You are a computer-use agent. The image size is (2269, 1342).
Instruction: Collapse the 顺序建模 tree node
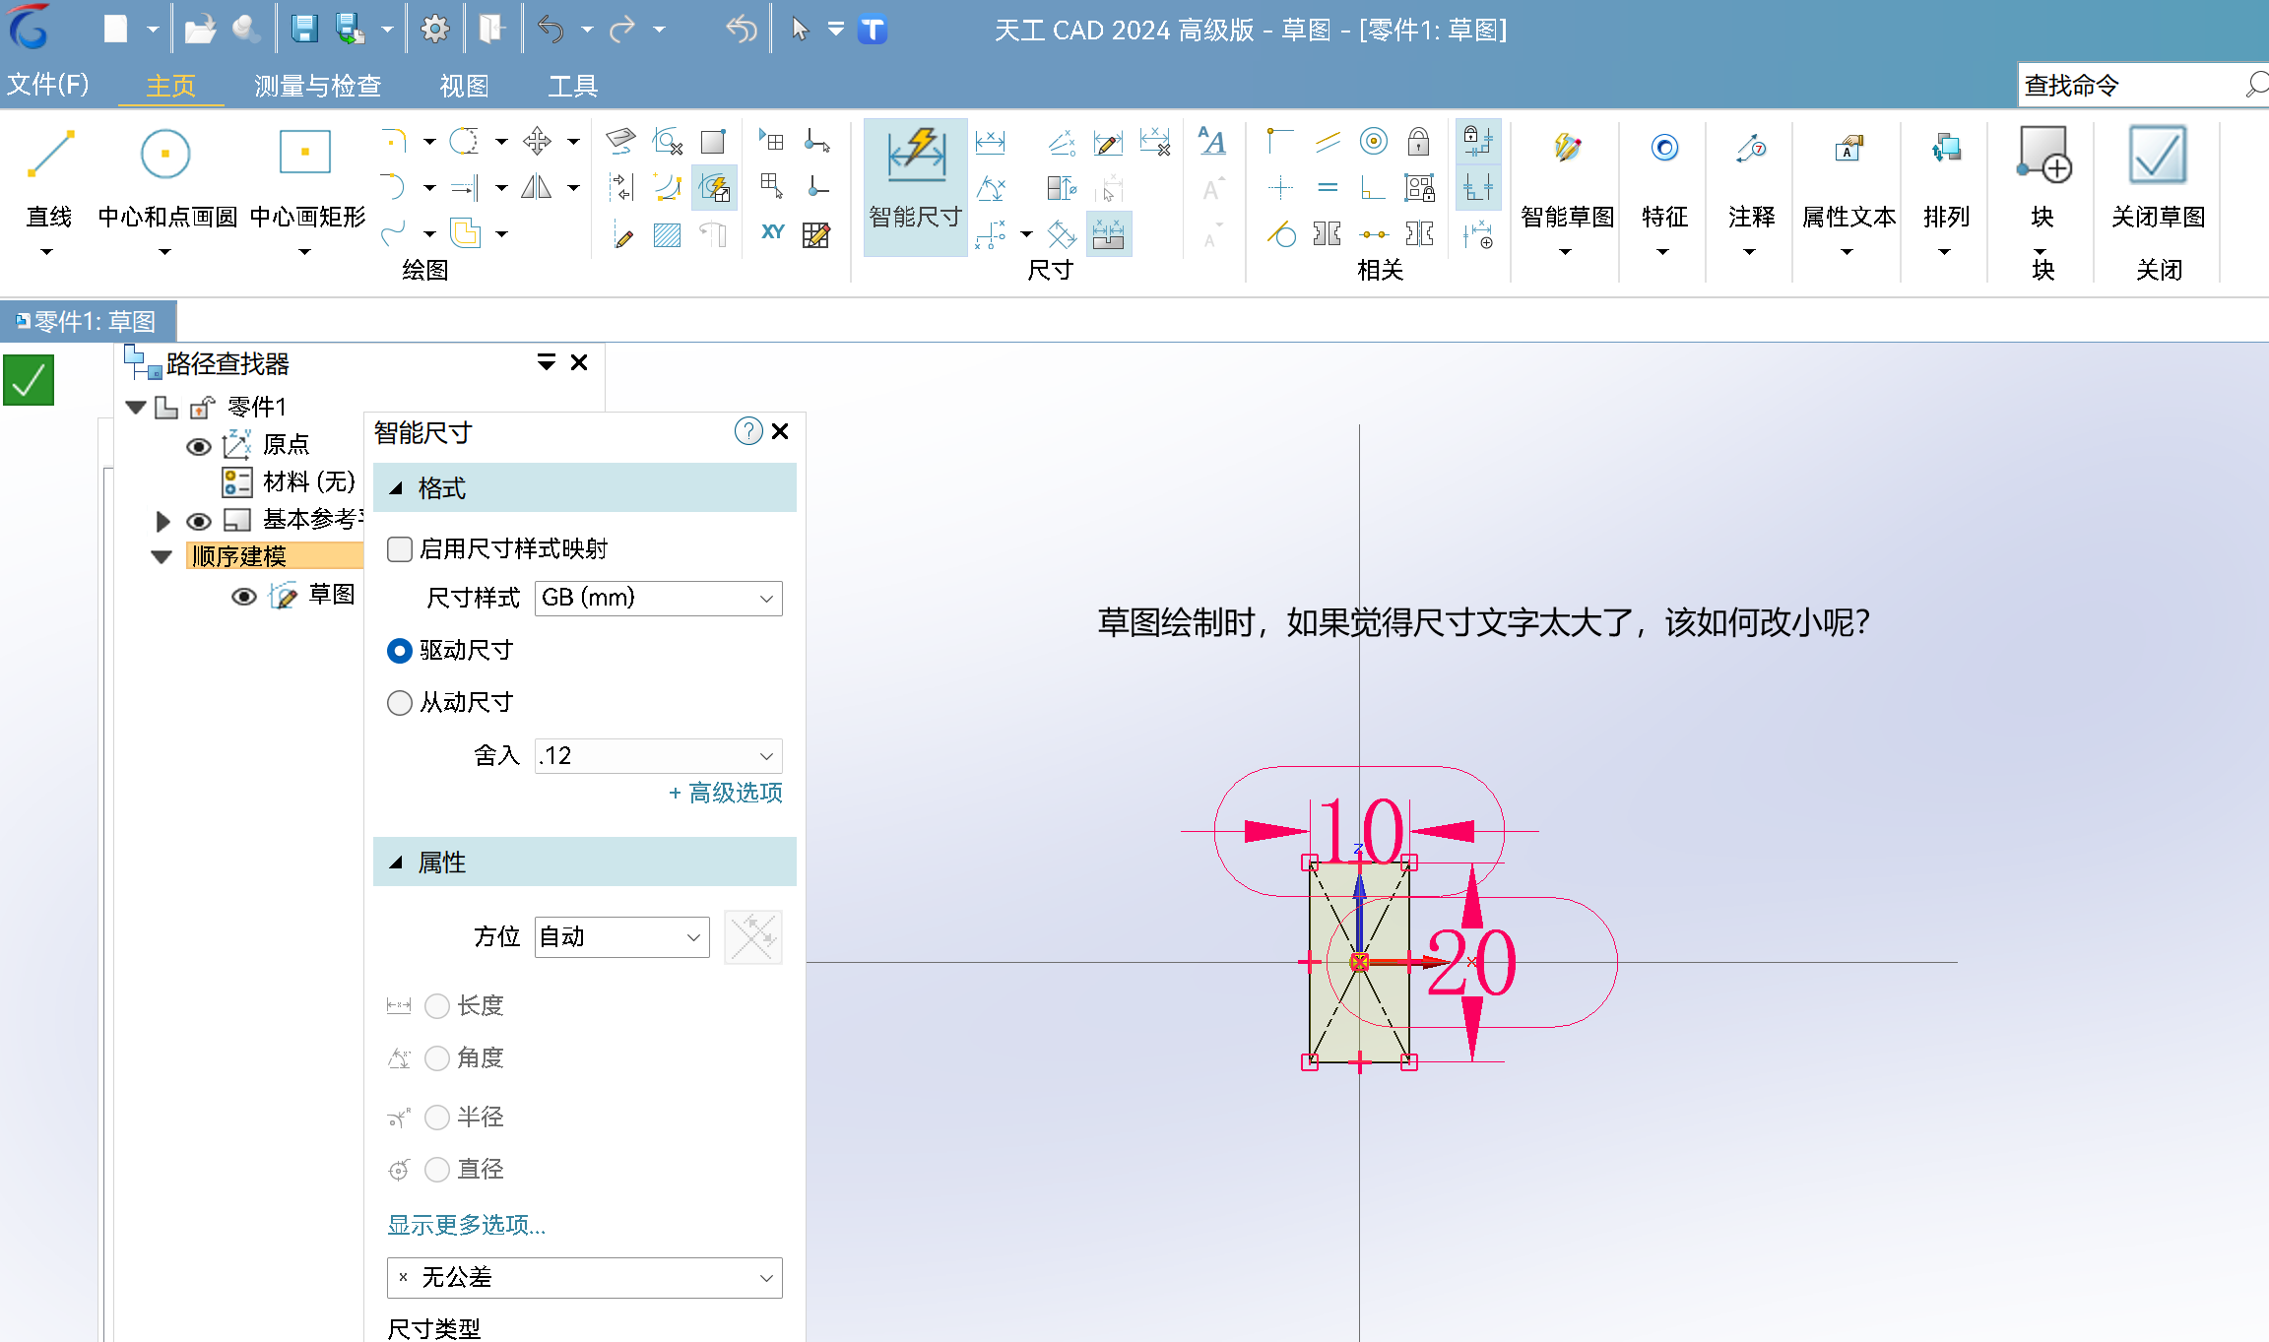(162, 557)
